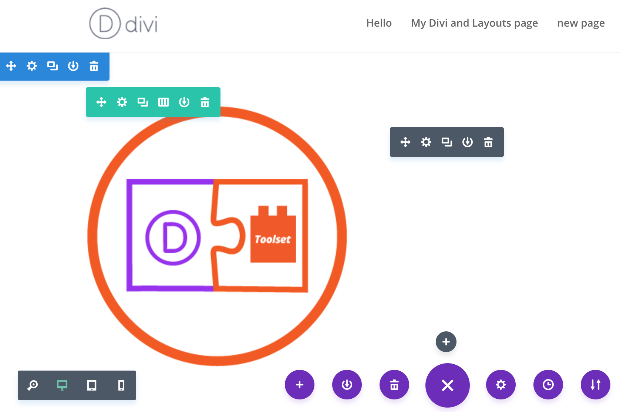
Task: Switch to tablet preview mode
Action: (92, 385)
